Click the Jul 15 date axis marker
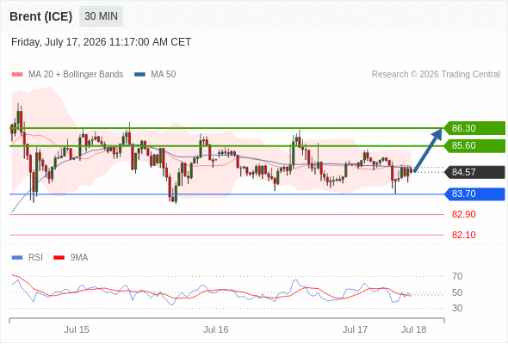The image size is (508, 344). 77,329
